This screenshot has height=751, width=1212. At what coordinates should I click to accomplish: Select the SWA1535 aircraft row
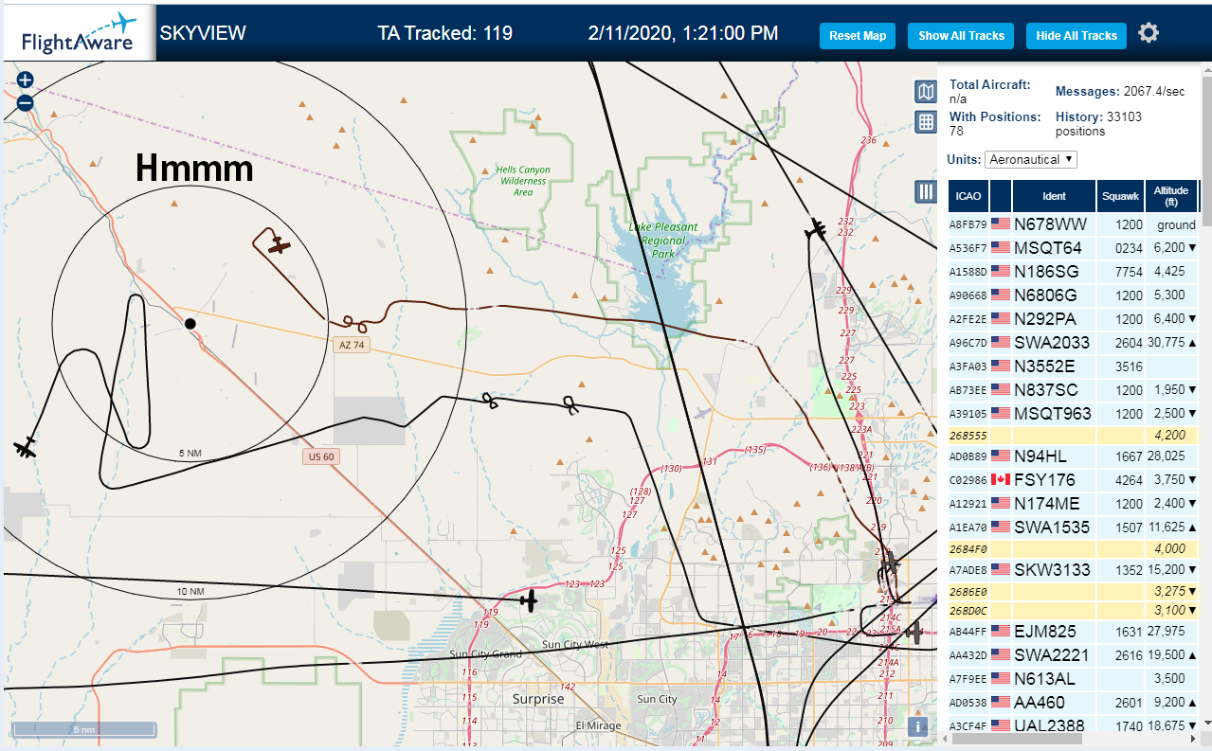1074,527
